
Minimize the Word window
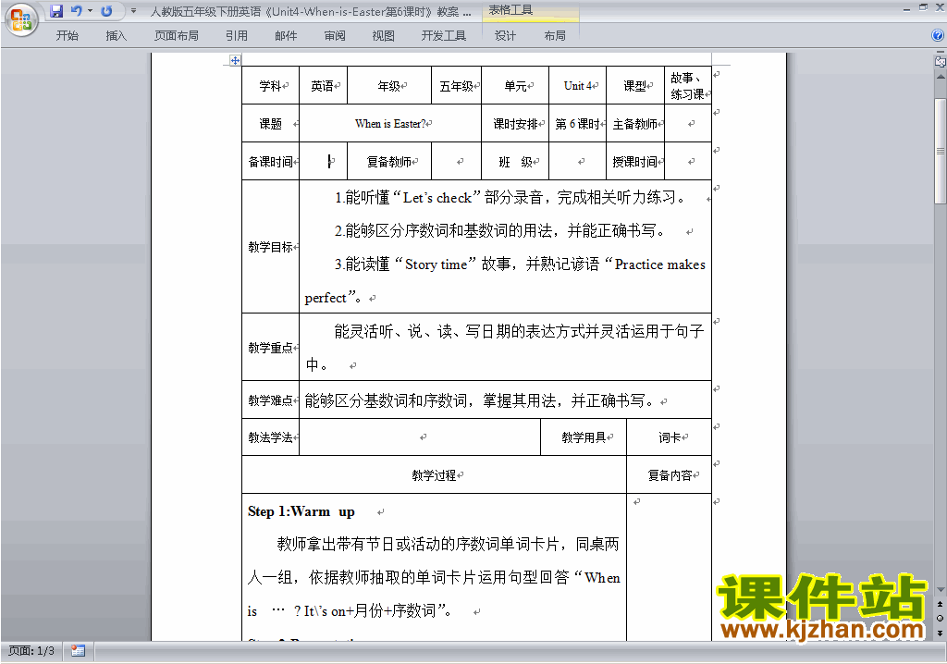click(906, 8)
